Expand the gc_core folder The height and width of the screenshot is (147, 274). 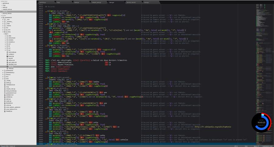pos(3,30)
